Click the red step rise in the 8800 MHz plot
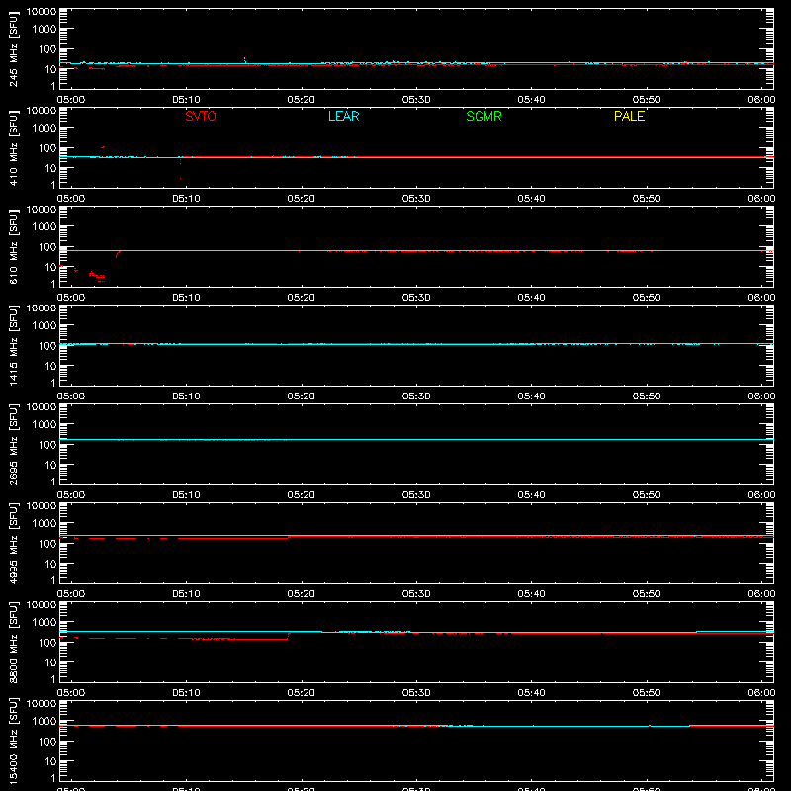 pyautogui.click(x=288, y=636)
